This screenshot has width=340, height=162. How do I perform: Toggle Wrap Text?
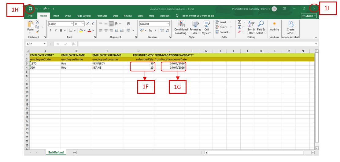pyautogui.click(x=128, y=24)
